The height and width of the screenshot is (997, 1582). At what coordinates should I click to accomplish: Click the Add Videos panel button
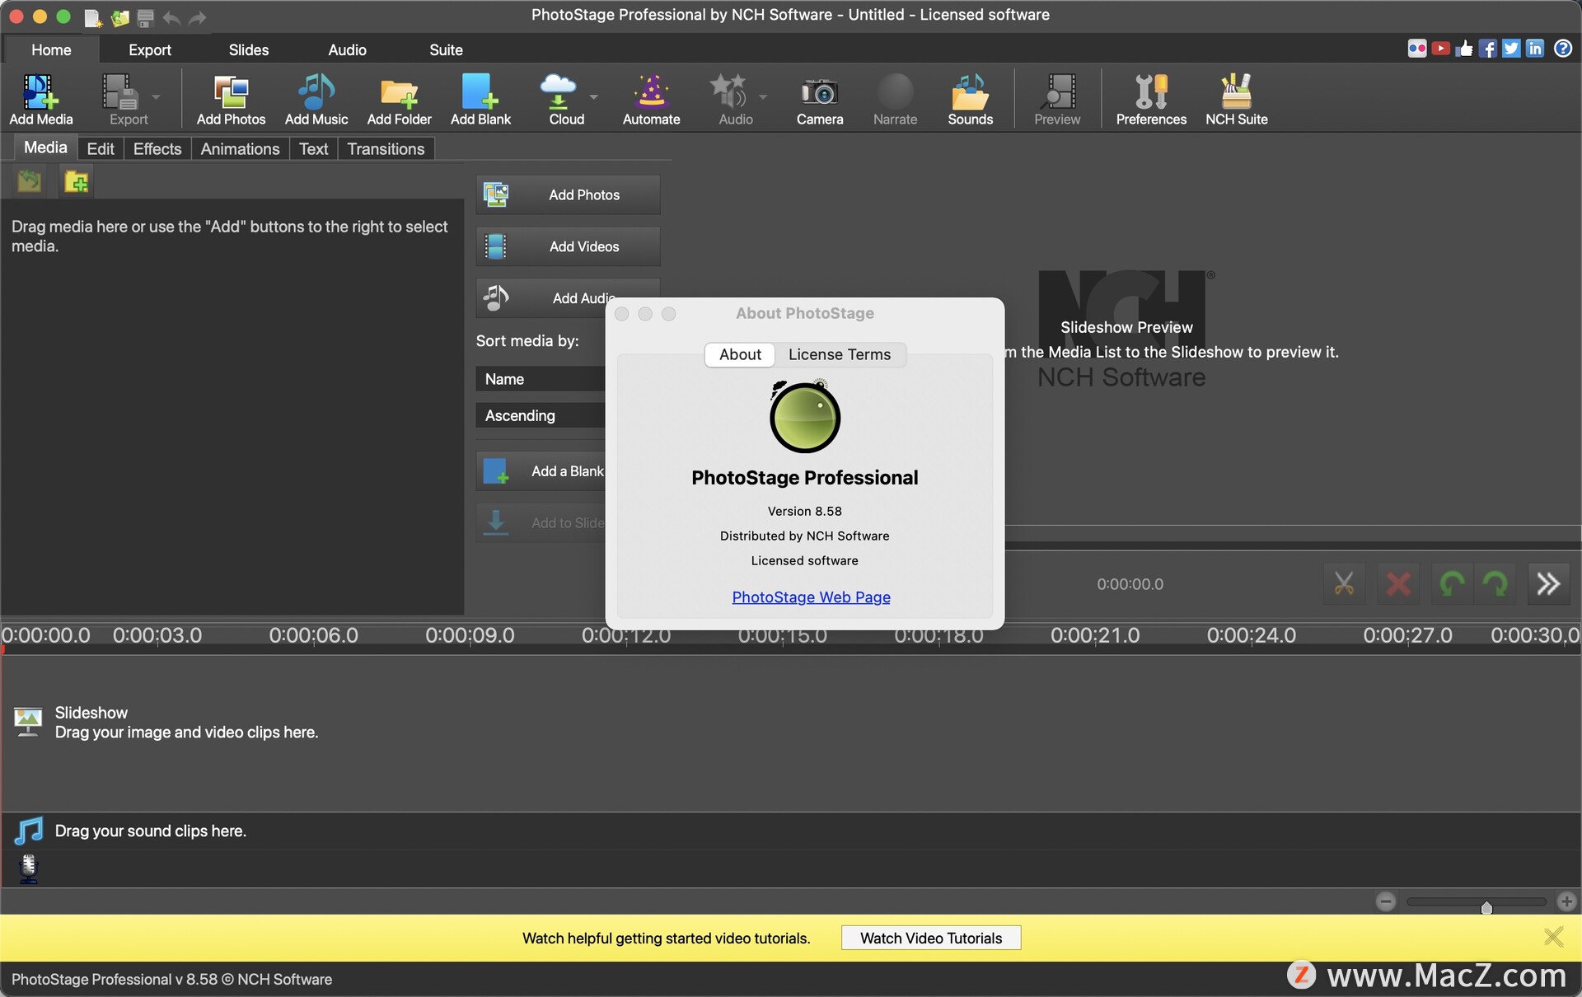[568, 246]
